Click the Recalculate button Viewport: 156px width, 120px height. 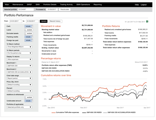tap(65, 9)
